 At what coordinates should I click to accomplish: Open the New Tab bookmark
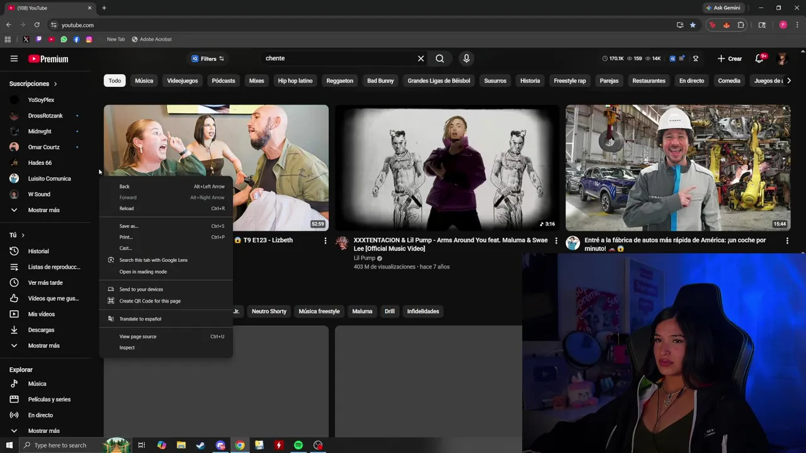coord(116,39)
